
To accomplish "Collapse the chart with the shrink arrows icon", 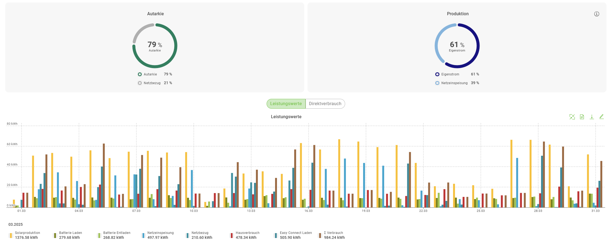I will [572, 117].
